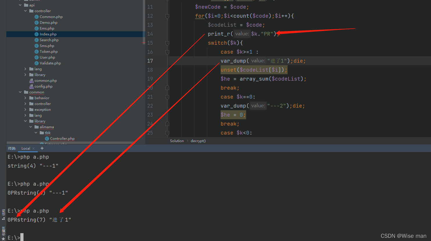Click line number 14 in gutter
Viewport: 431px width, 241px height.
(150, 34)
